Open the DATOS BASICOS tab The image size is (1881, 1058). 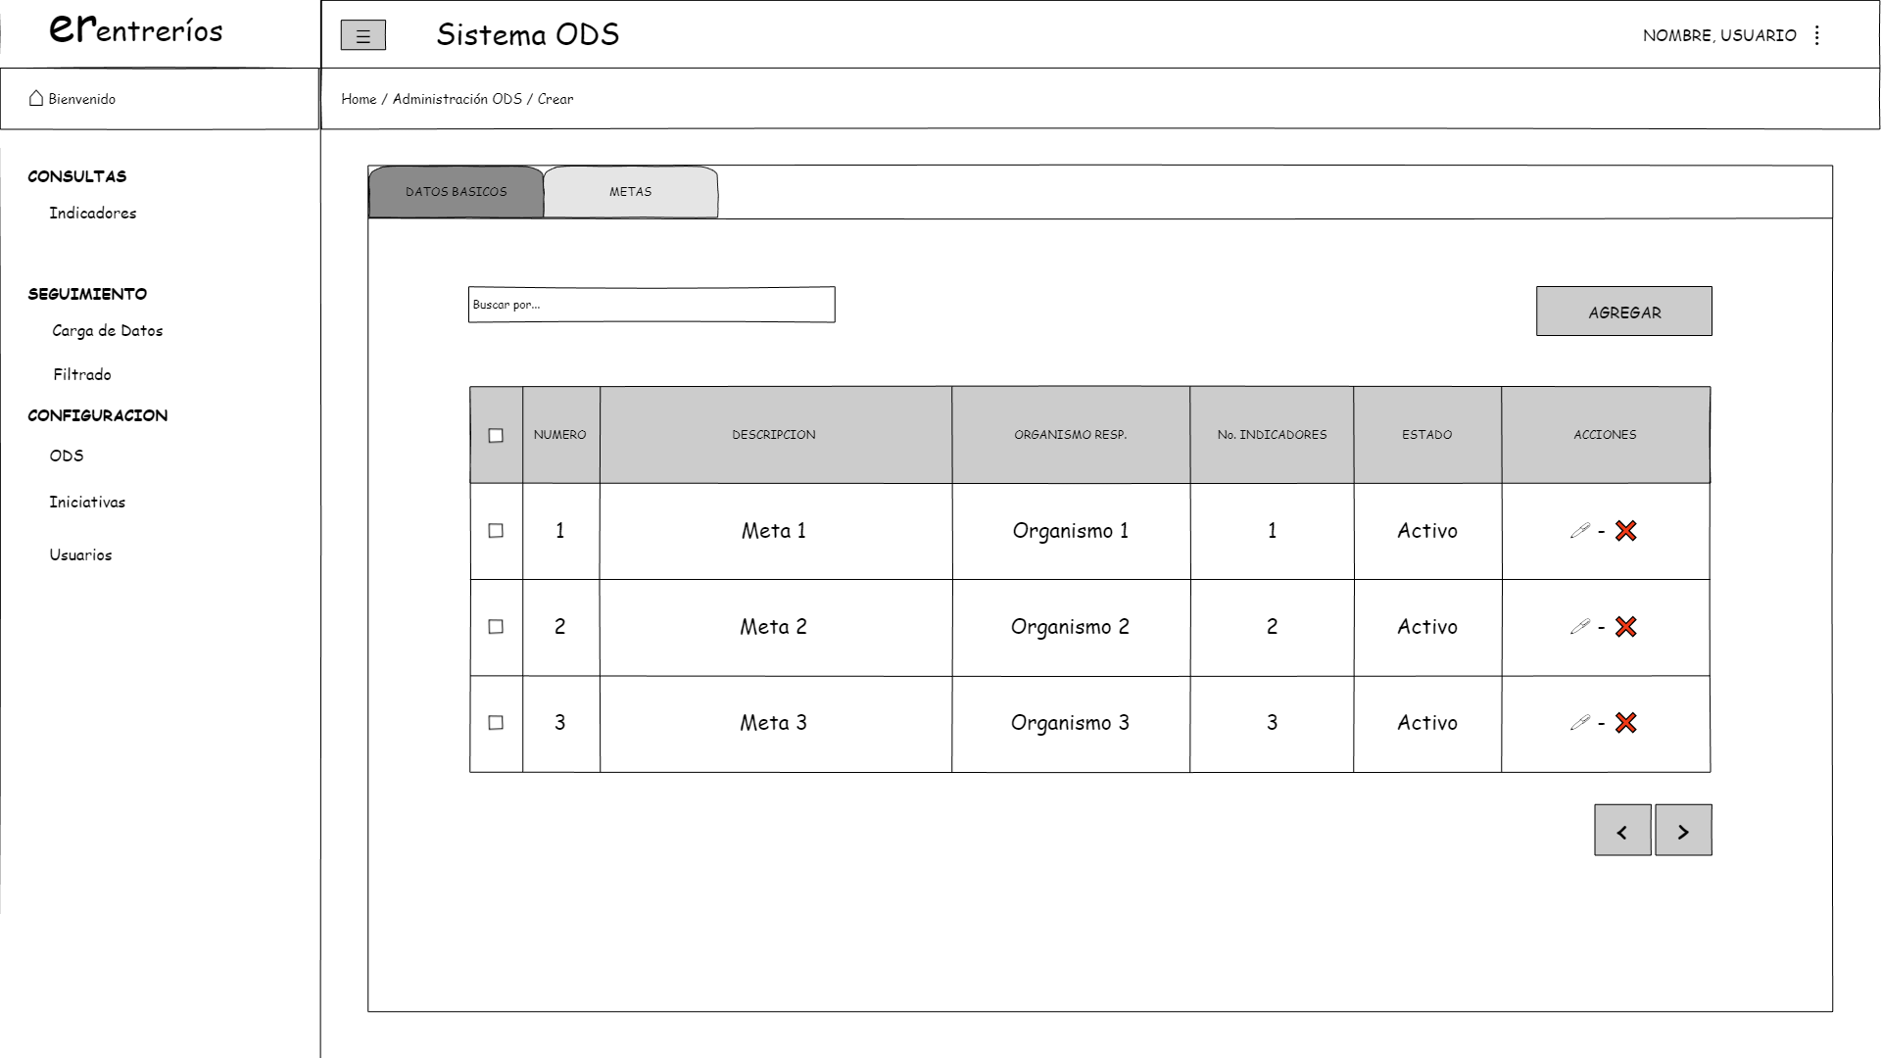point(457,192)
